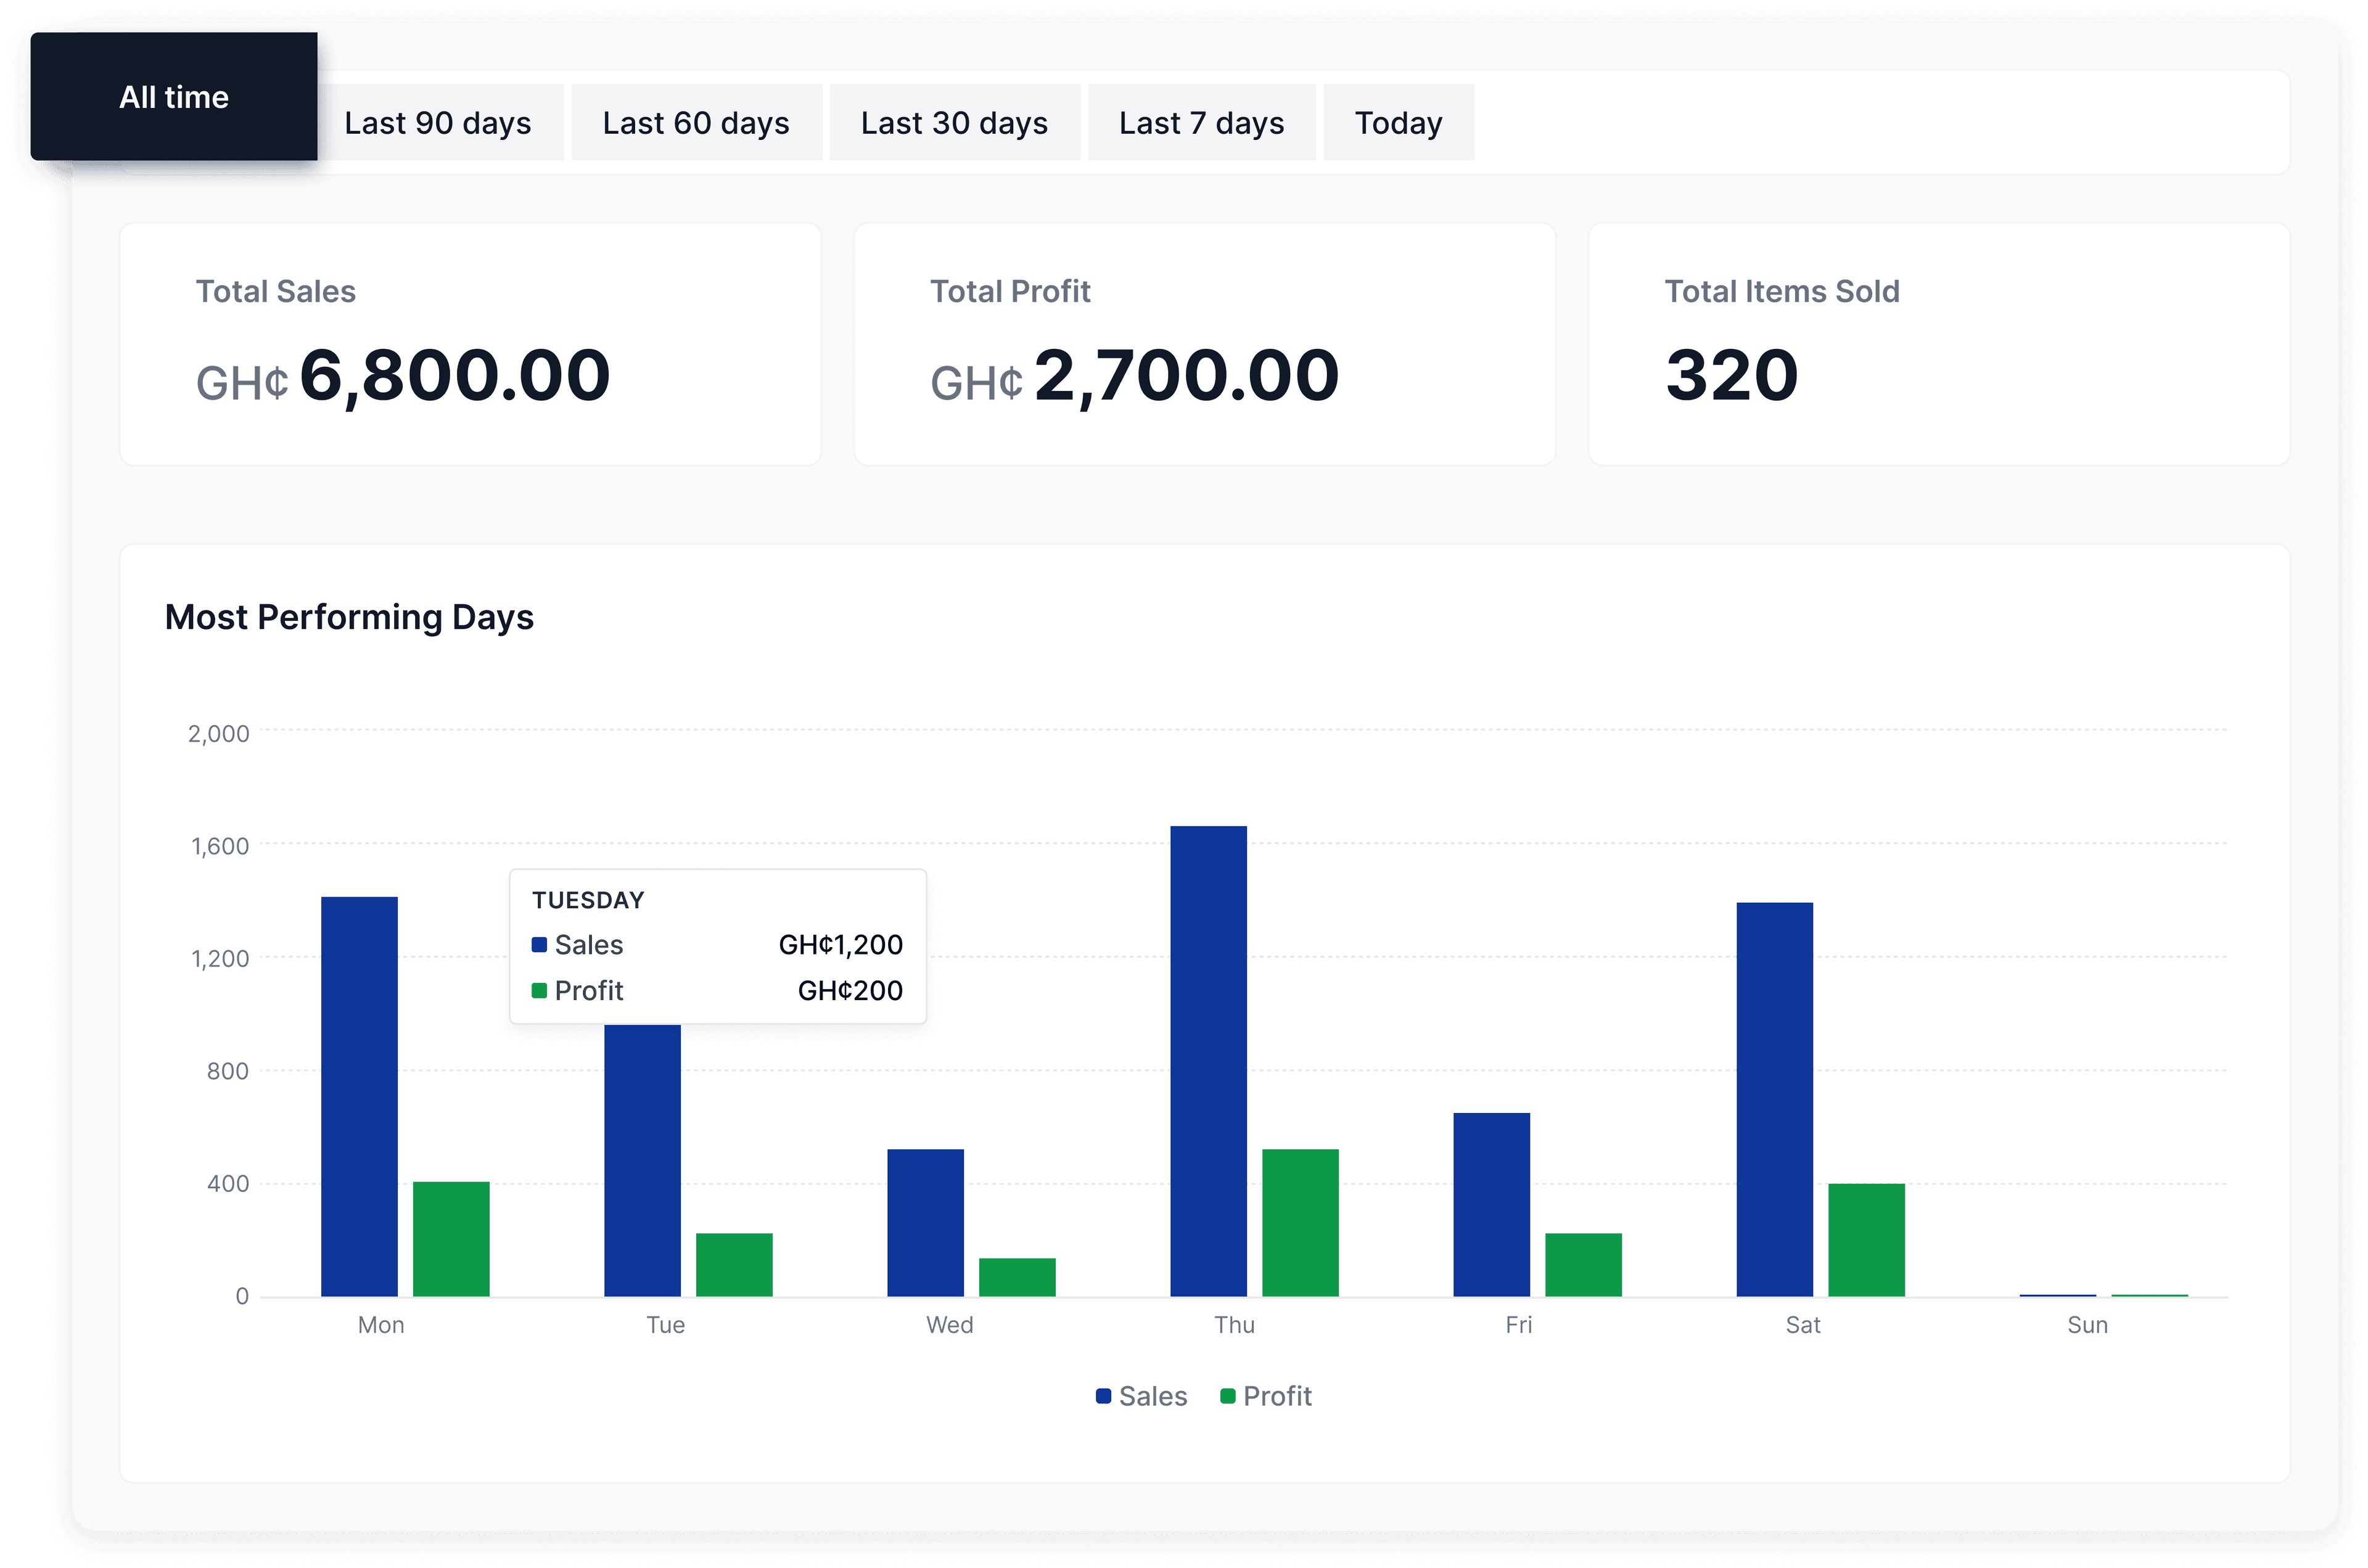Click Tuesday's green Profit bar
The height and width of the screenshot is (1568, 2368).
coord(734,1265)
